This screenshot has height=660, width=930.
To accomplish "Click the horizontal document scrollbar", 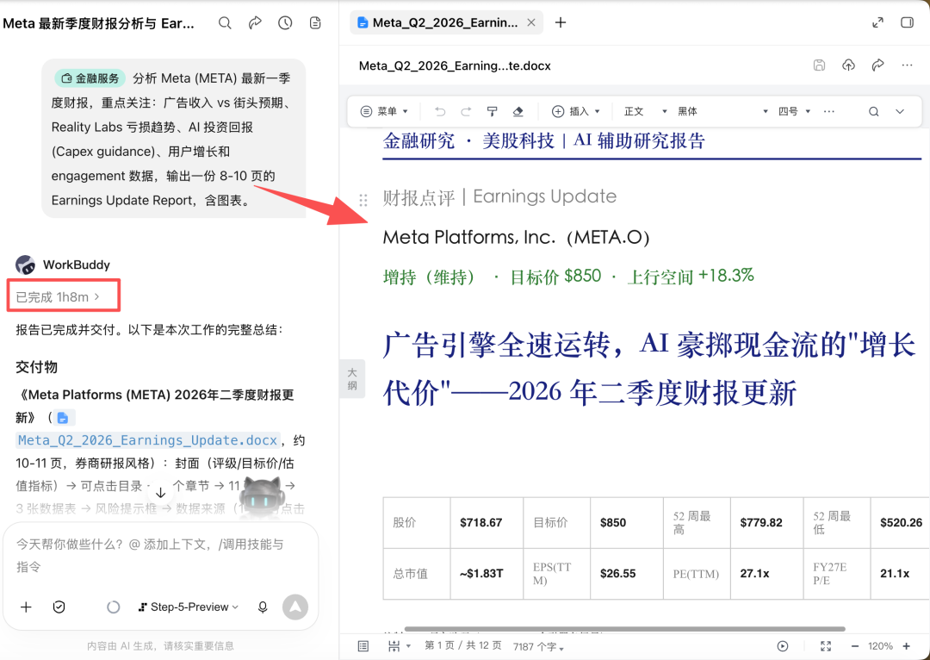I will (x=624, y=628).
